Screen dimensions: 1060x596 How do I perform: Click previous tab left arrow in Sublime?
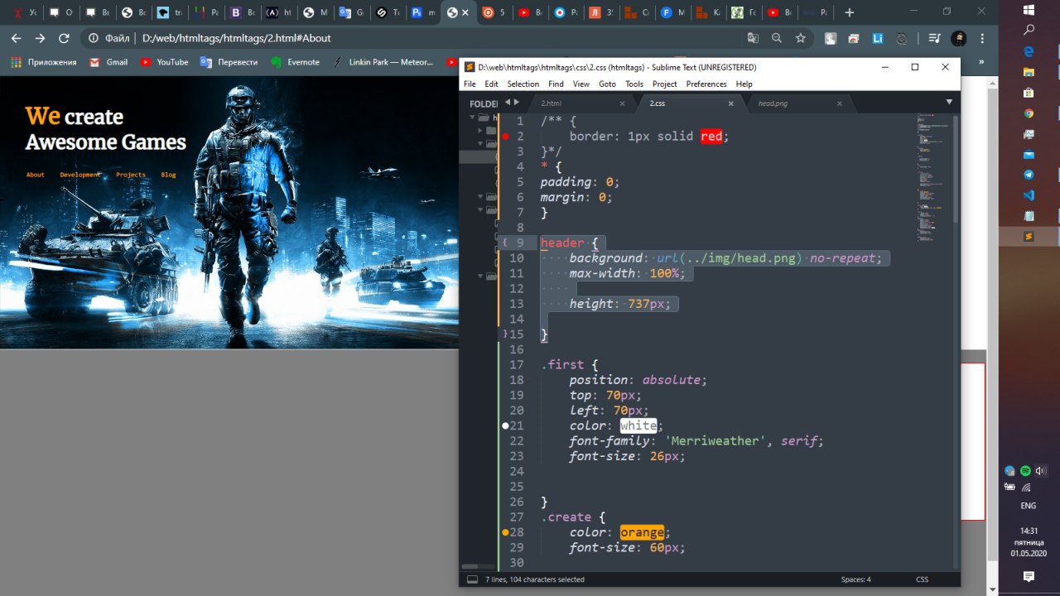(508, 102)
